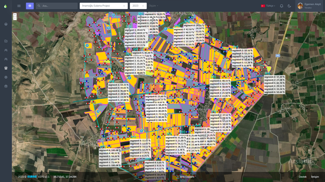Zoom in the map with plus button
Viewport: 325px width, 182px height.
15,15
